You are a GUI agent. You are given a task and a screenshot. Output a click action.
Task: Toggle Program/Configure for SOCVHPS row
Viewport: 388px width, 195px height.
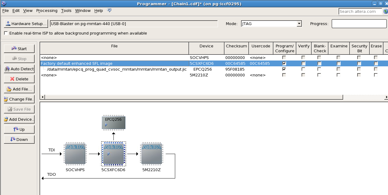click(284, 57)
